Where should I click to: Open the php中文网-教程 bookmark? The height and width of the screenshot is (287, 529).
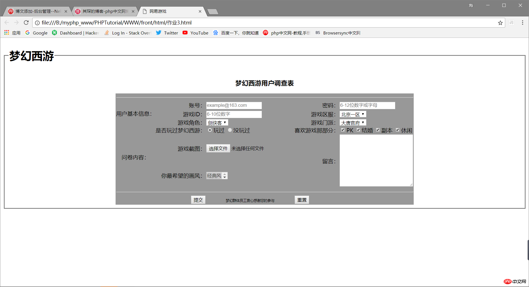(286, 33)
